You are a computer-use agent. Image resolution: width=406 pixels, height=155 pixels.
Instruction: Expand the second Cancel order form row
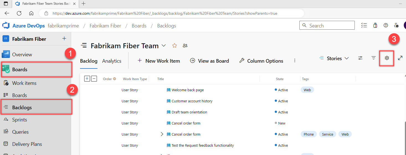click(x=162, y=134)
